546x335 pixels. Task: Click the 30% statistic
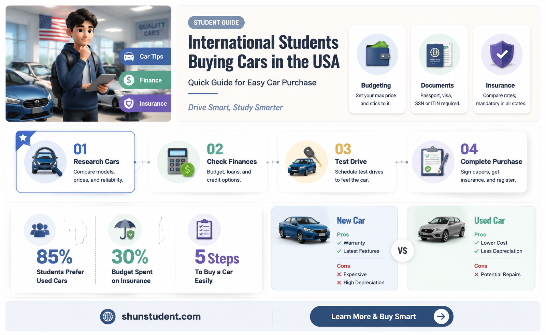point(130,257)
